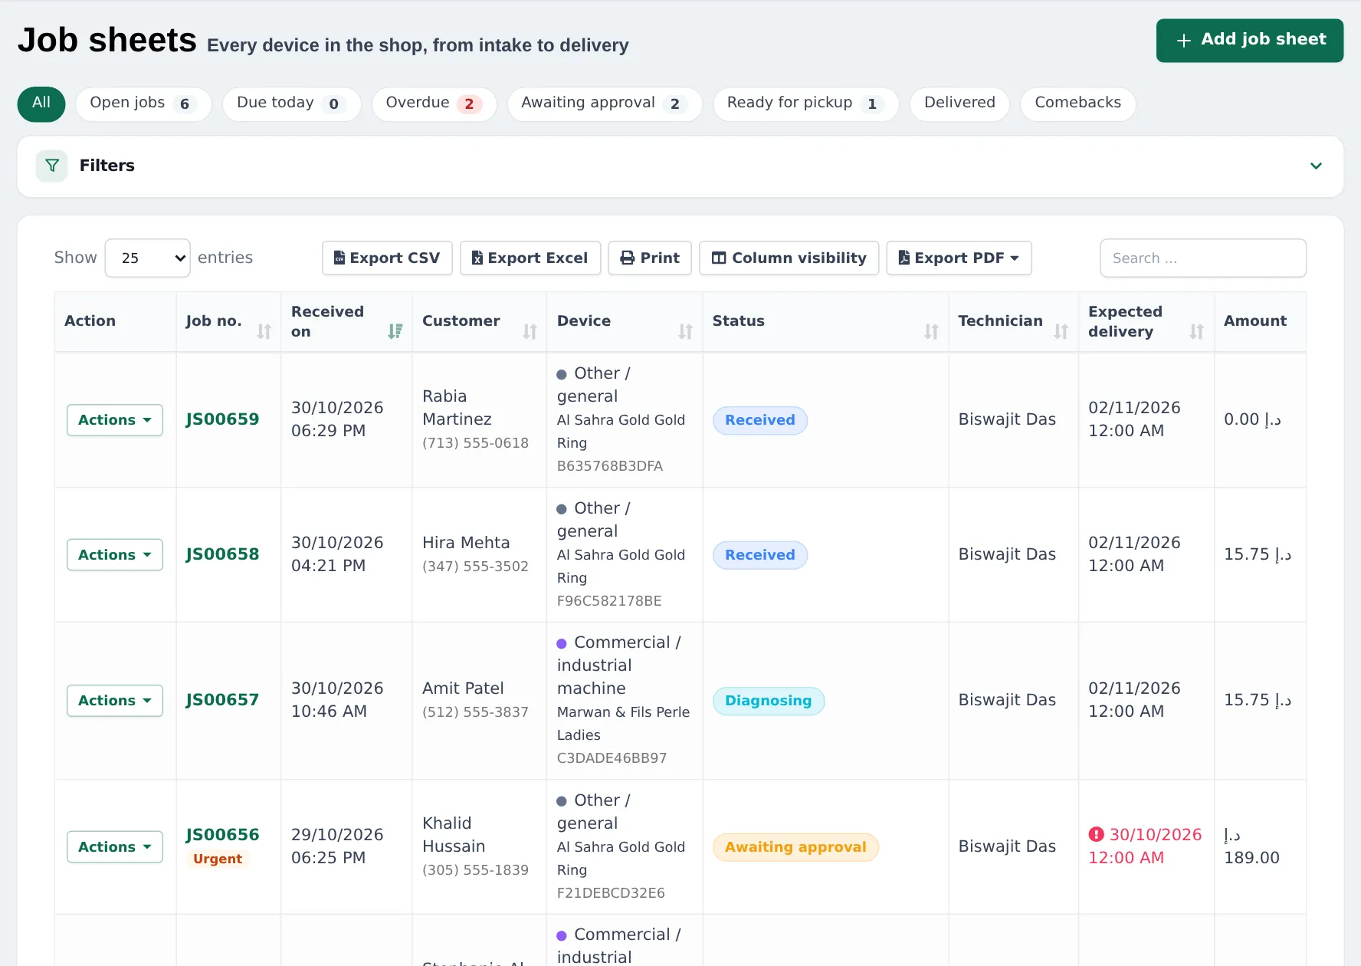Switch to Comebacks tab
This screenshot has height=966, width=1361.
point(1077,103)
